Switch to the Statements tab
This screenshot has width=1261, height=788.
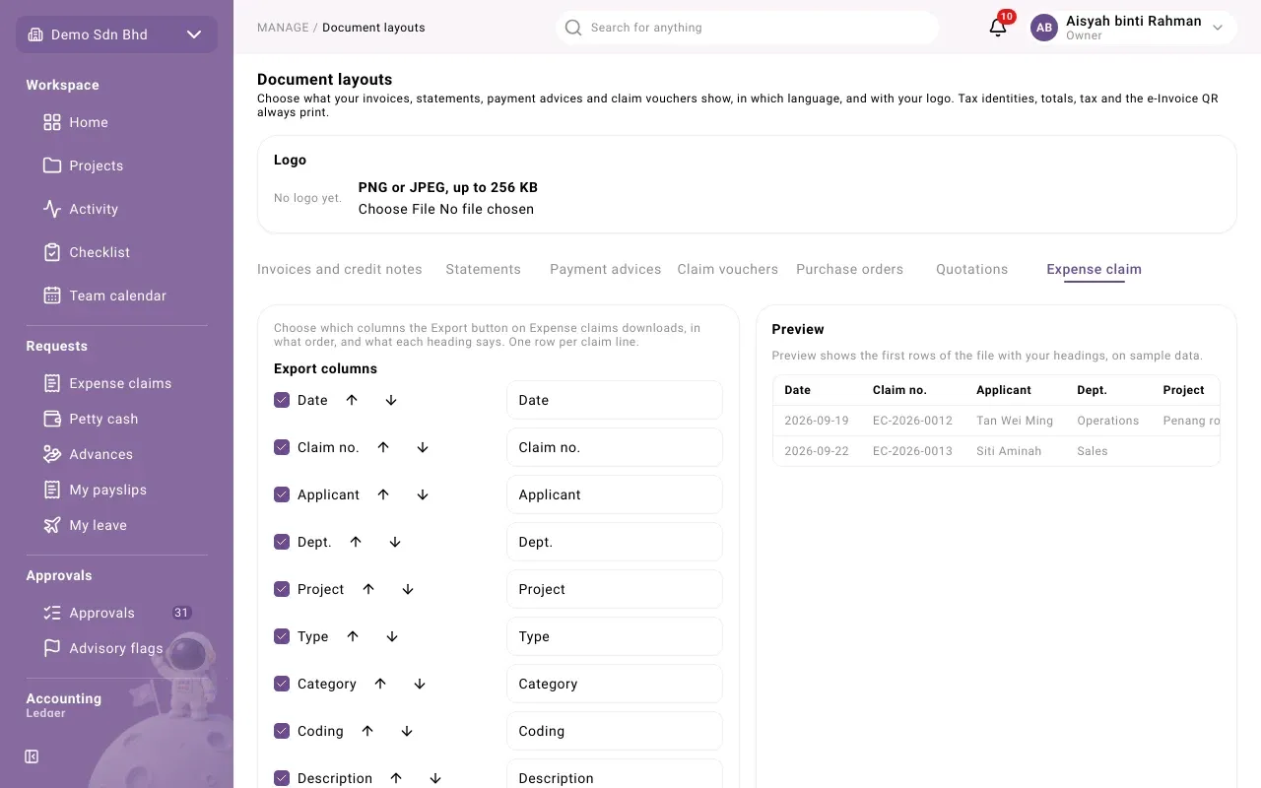[483, 269]
